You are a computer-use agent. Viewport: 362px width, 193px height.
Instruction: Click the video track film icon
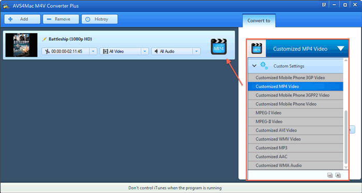click(x=105, y=52)
